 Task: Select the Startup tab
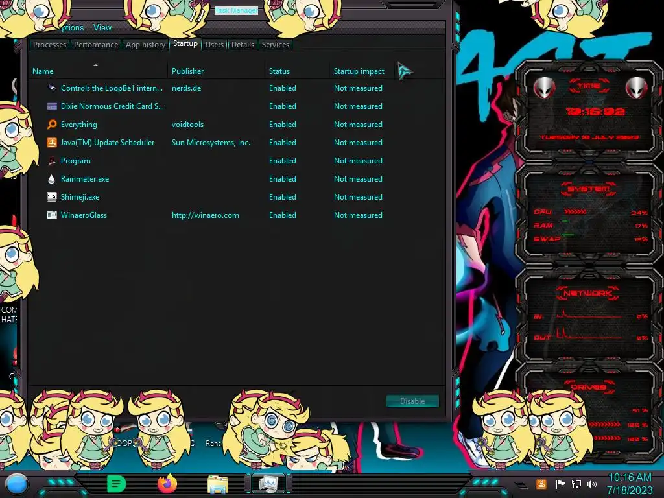(185, 43)
